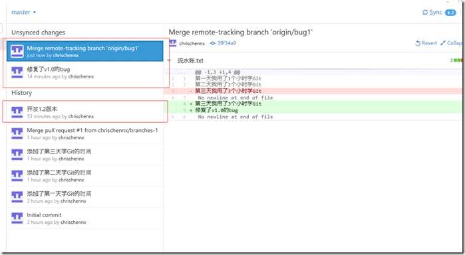Click the added line '修复了v1.0的bug' in the diff

[216, 110]
